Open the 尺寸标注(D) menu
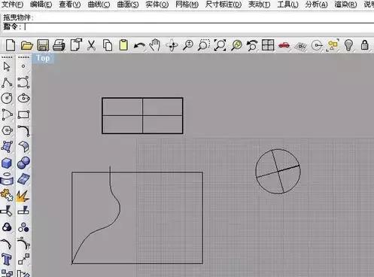This screenshot has height=277, width=374. coord(223,5)
